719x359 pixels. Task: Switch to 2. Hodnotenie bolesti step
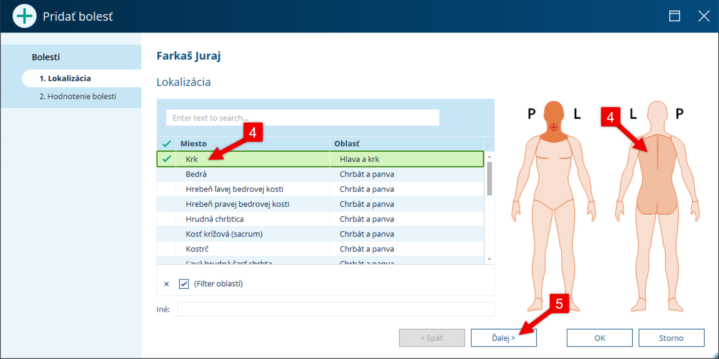coord(78,96)
